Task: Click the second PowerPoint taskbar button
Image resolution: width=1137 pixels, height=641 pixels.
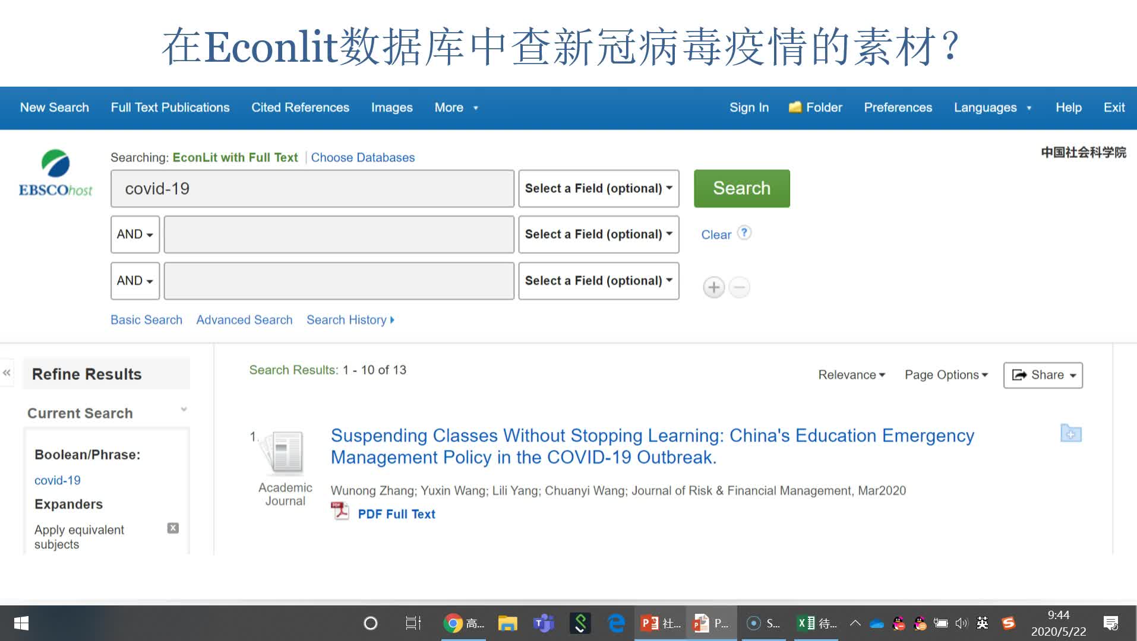Action: click(711, 623)
